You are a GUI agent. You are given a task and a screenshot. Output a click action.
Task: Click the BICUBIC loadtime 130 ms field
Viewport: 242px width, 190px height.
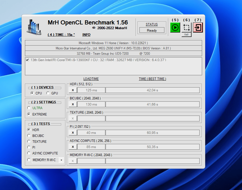91,104
